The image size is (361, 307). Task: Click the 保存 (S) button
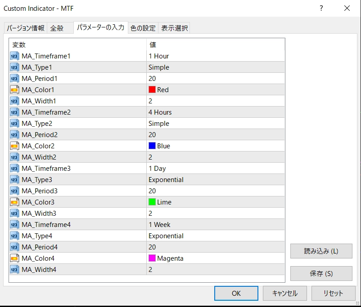coord(321,273)
